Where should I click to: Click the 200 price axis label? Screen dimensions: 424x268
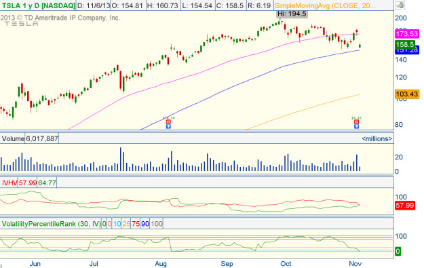click(401, 18)
